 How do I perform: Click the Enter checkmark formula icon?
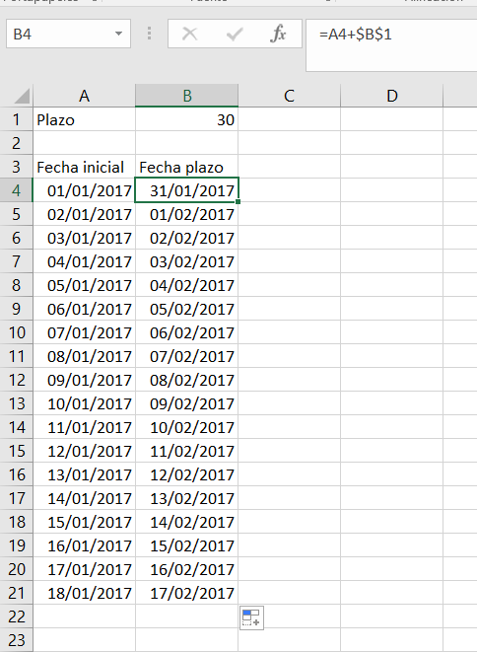[x=235, y=34]
